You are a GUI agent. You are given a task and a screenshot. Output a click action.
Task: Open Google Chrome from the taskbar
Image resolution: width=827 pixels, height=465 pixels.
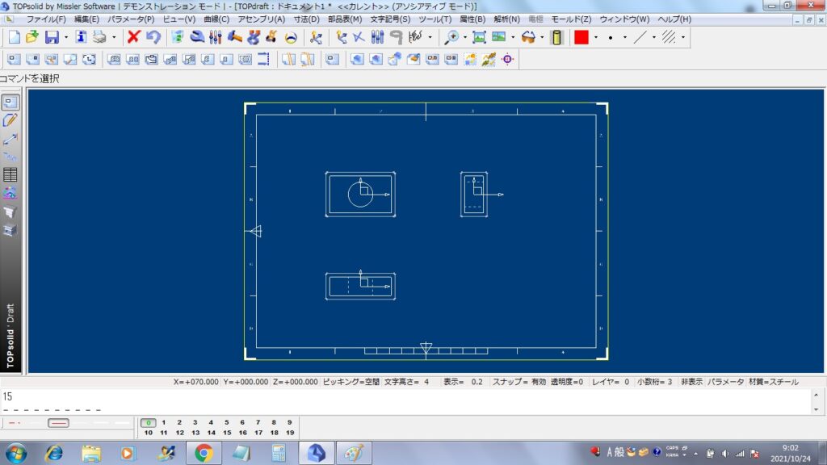click(204, 453)
